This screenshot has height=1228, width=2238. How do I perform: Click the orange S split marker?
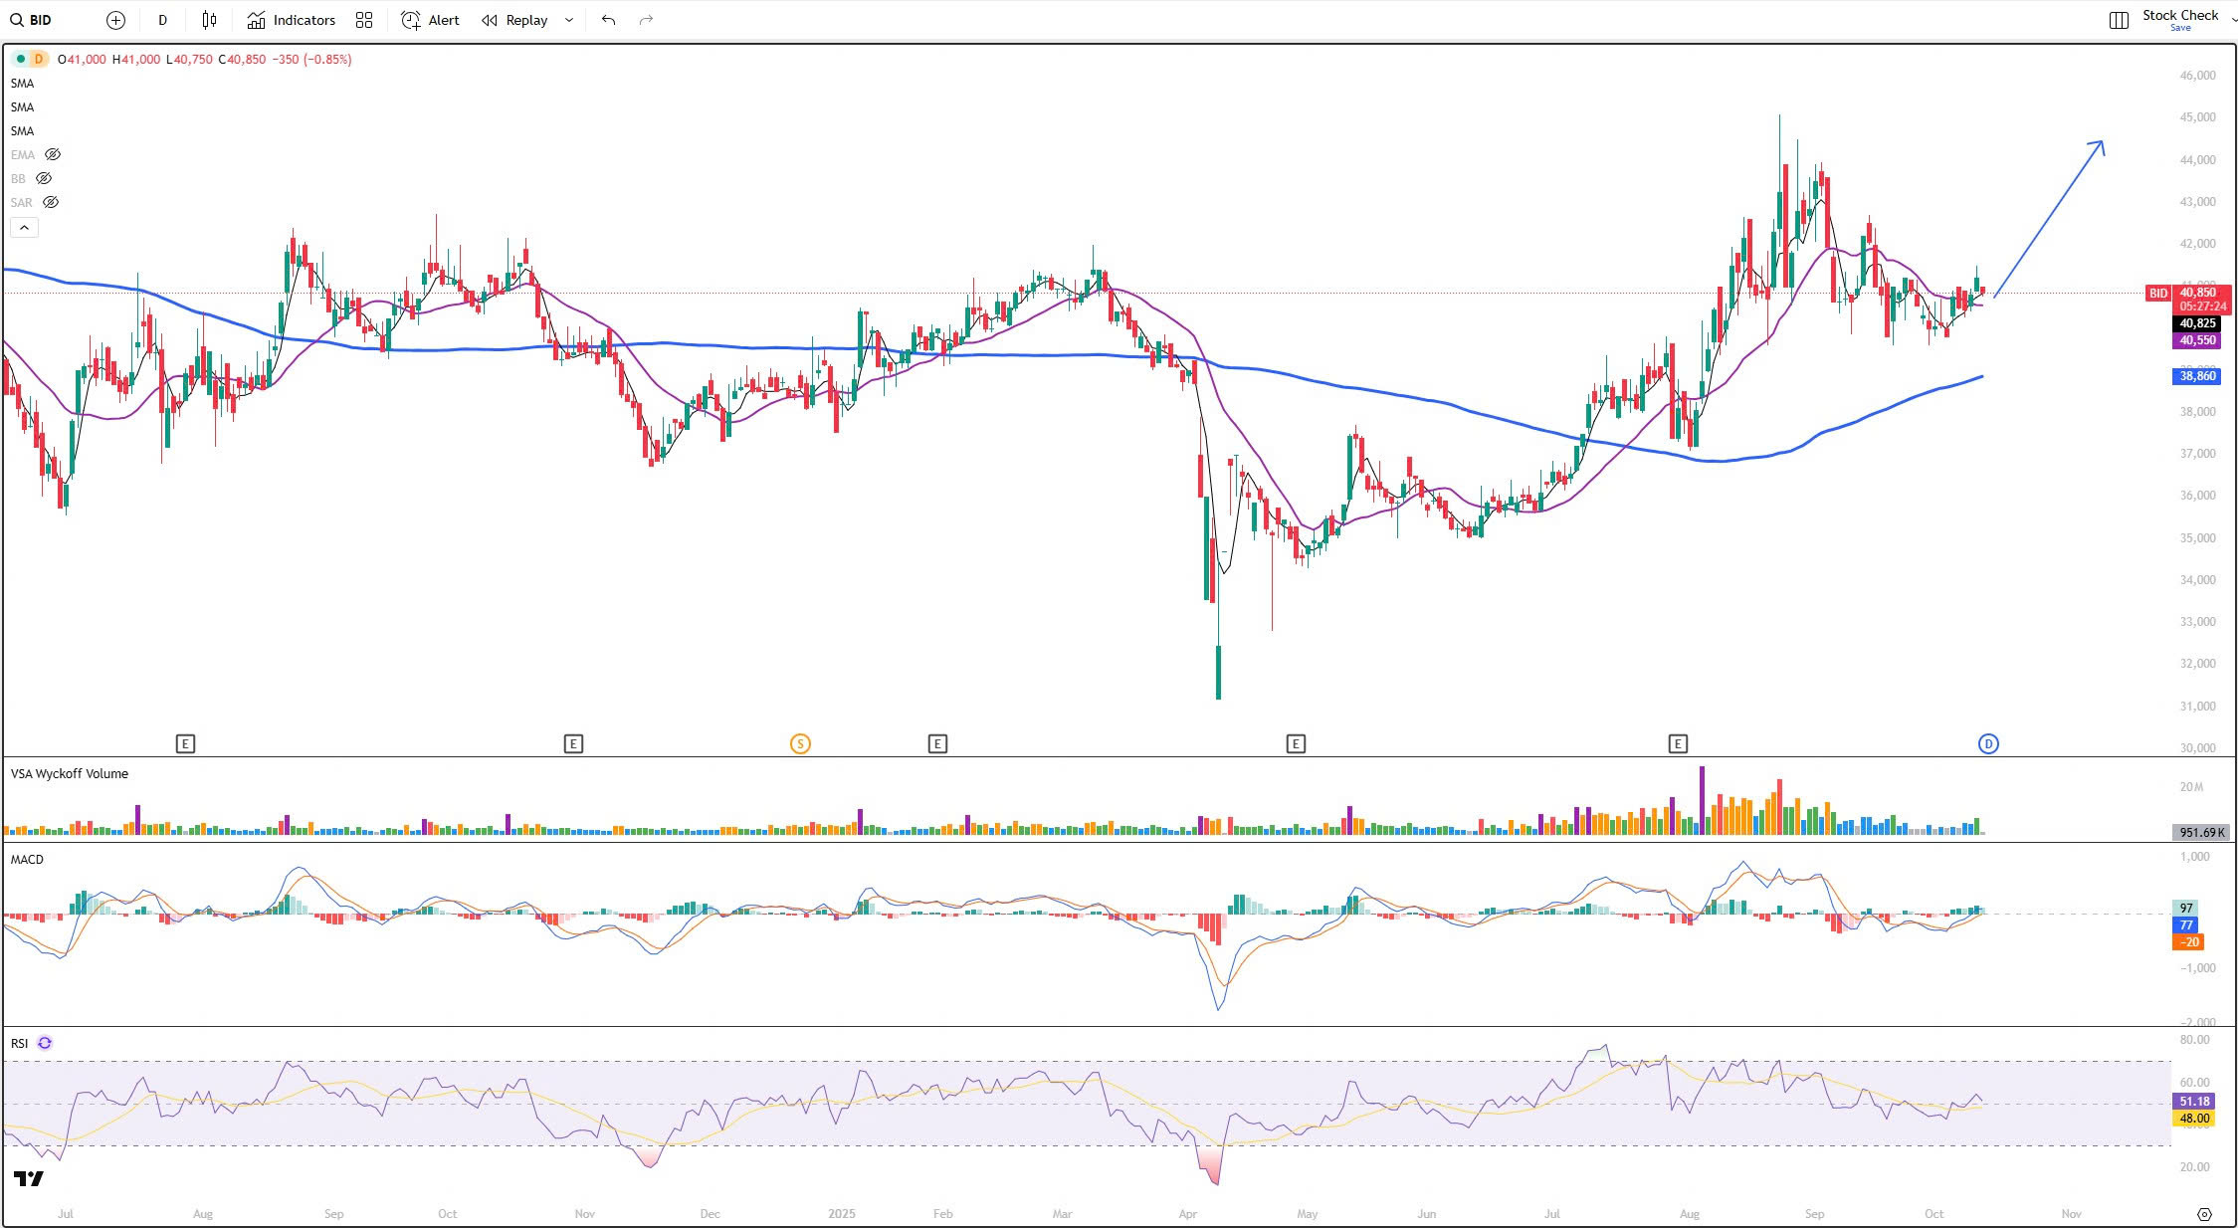(800, 743)
